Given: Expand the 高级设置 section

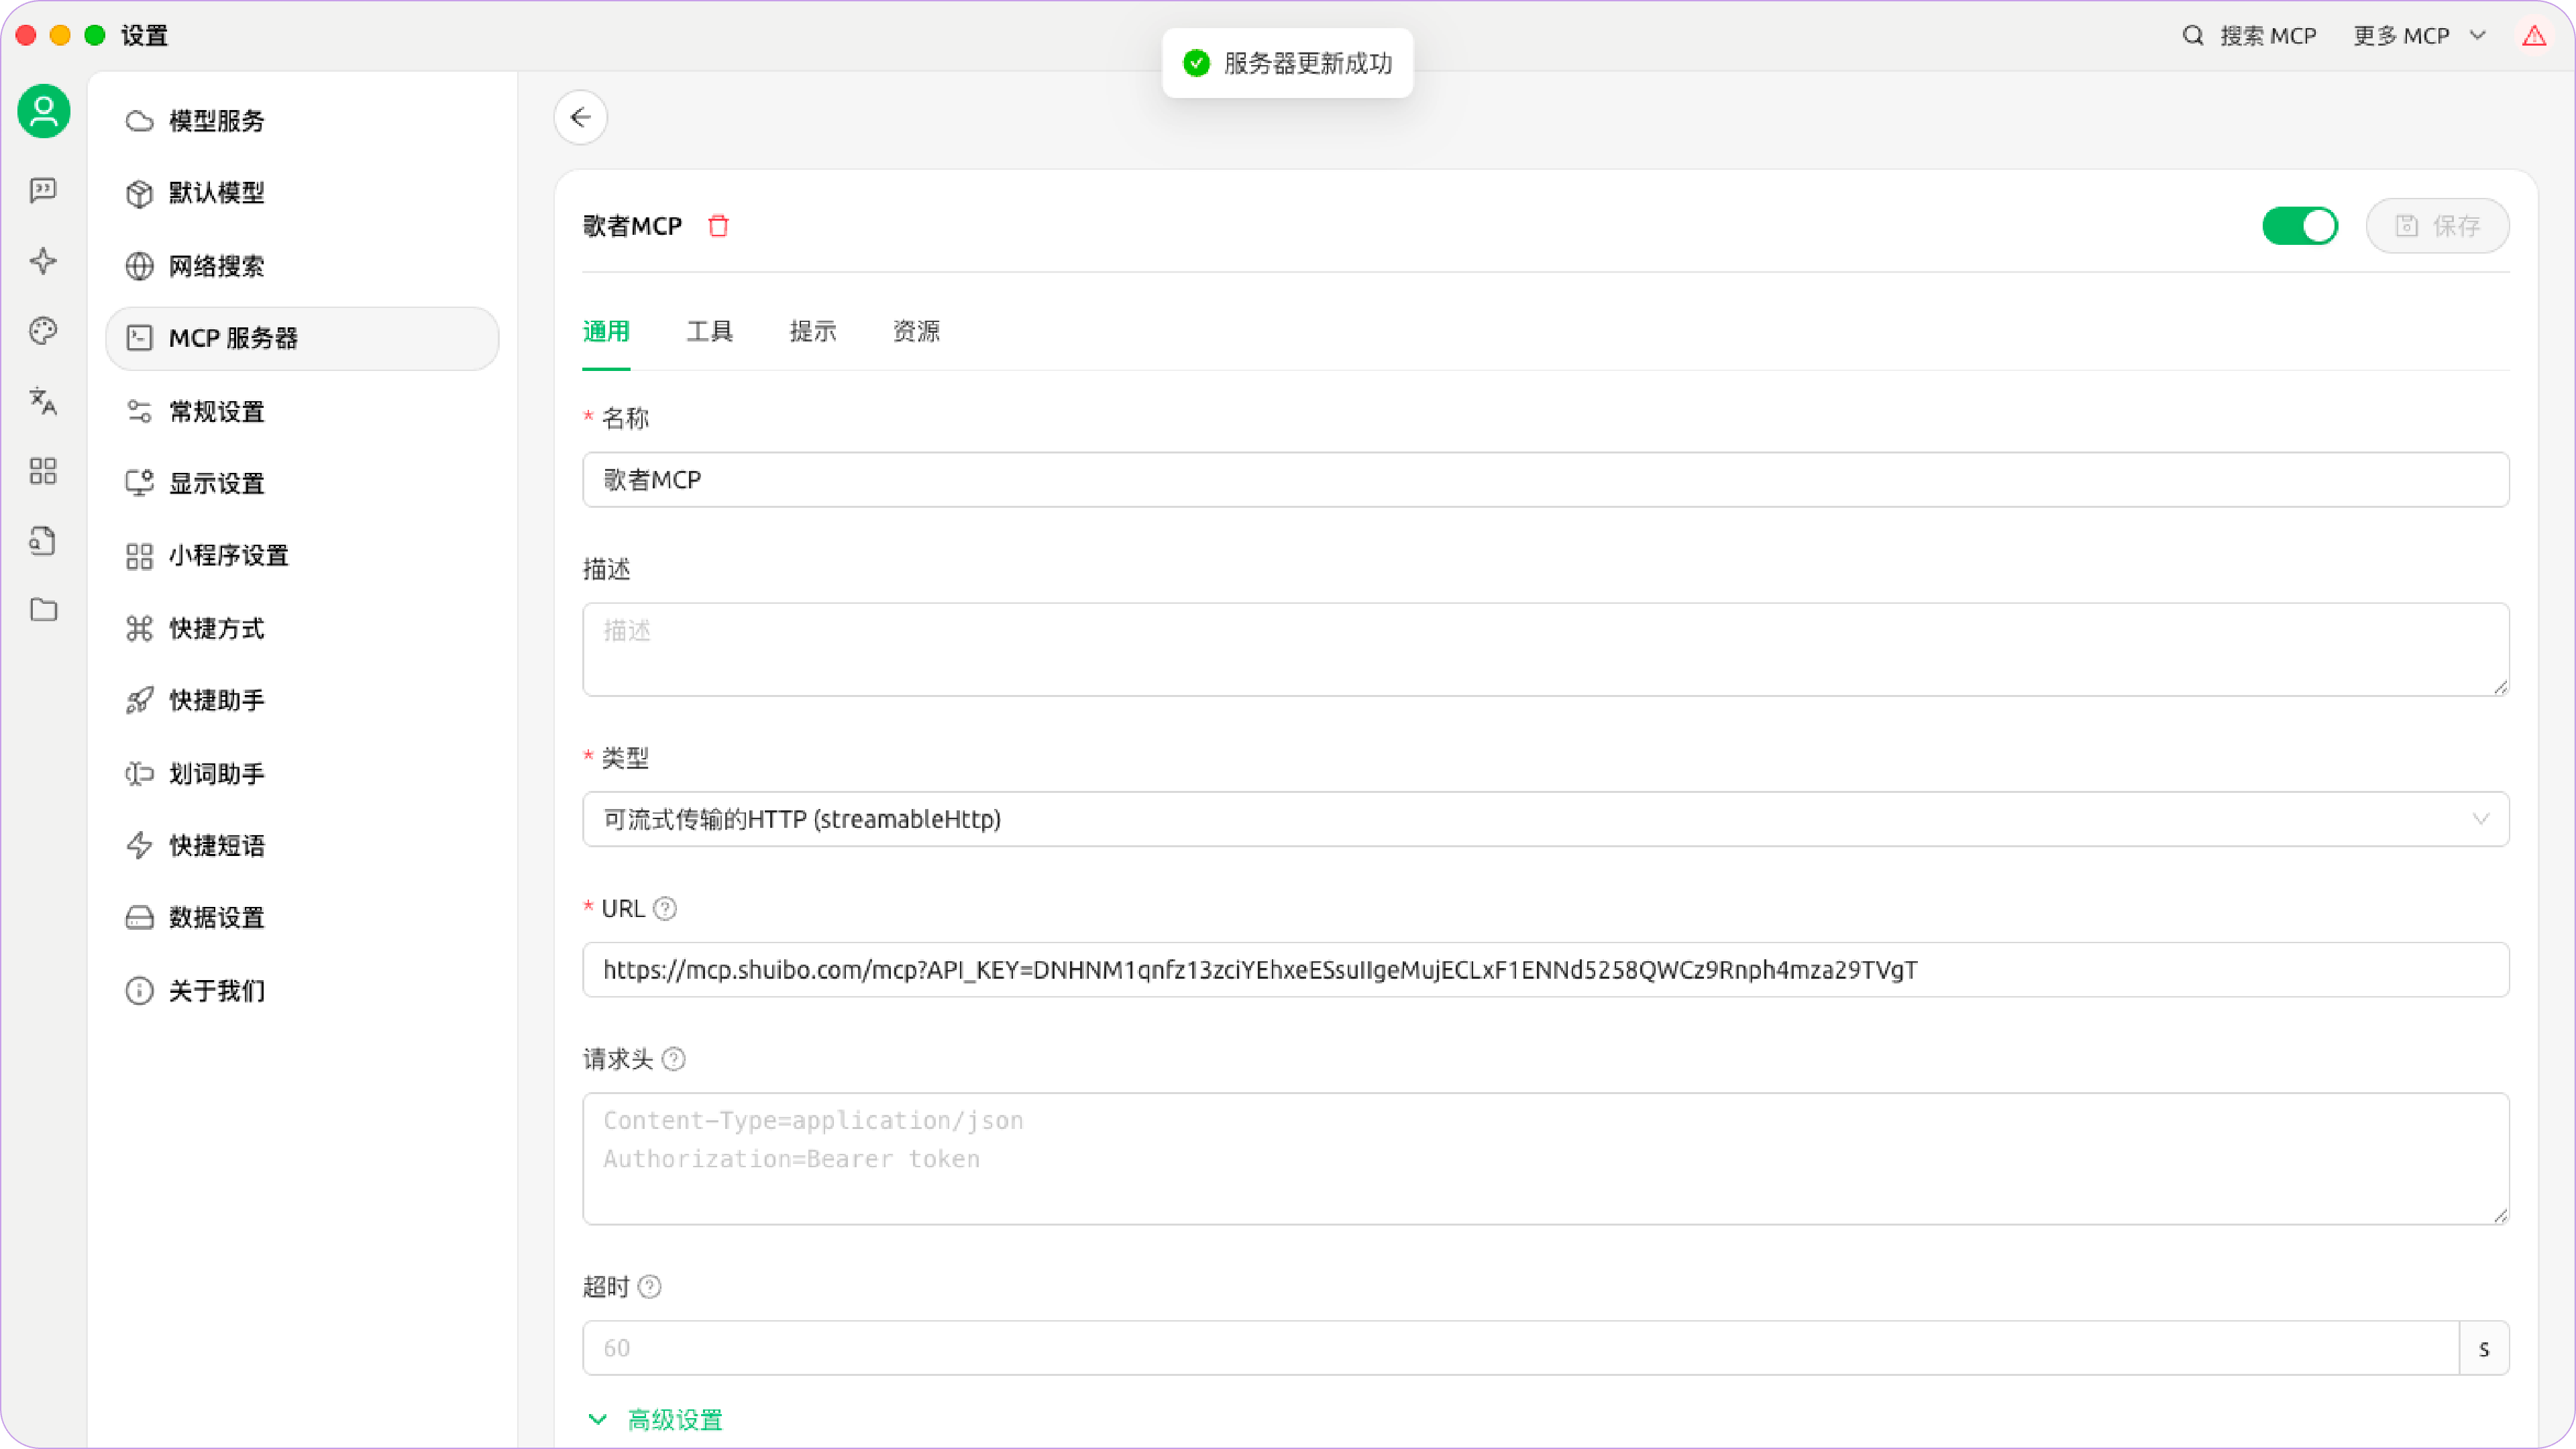Looking at the screenshot, I should coord(656,1419).
